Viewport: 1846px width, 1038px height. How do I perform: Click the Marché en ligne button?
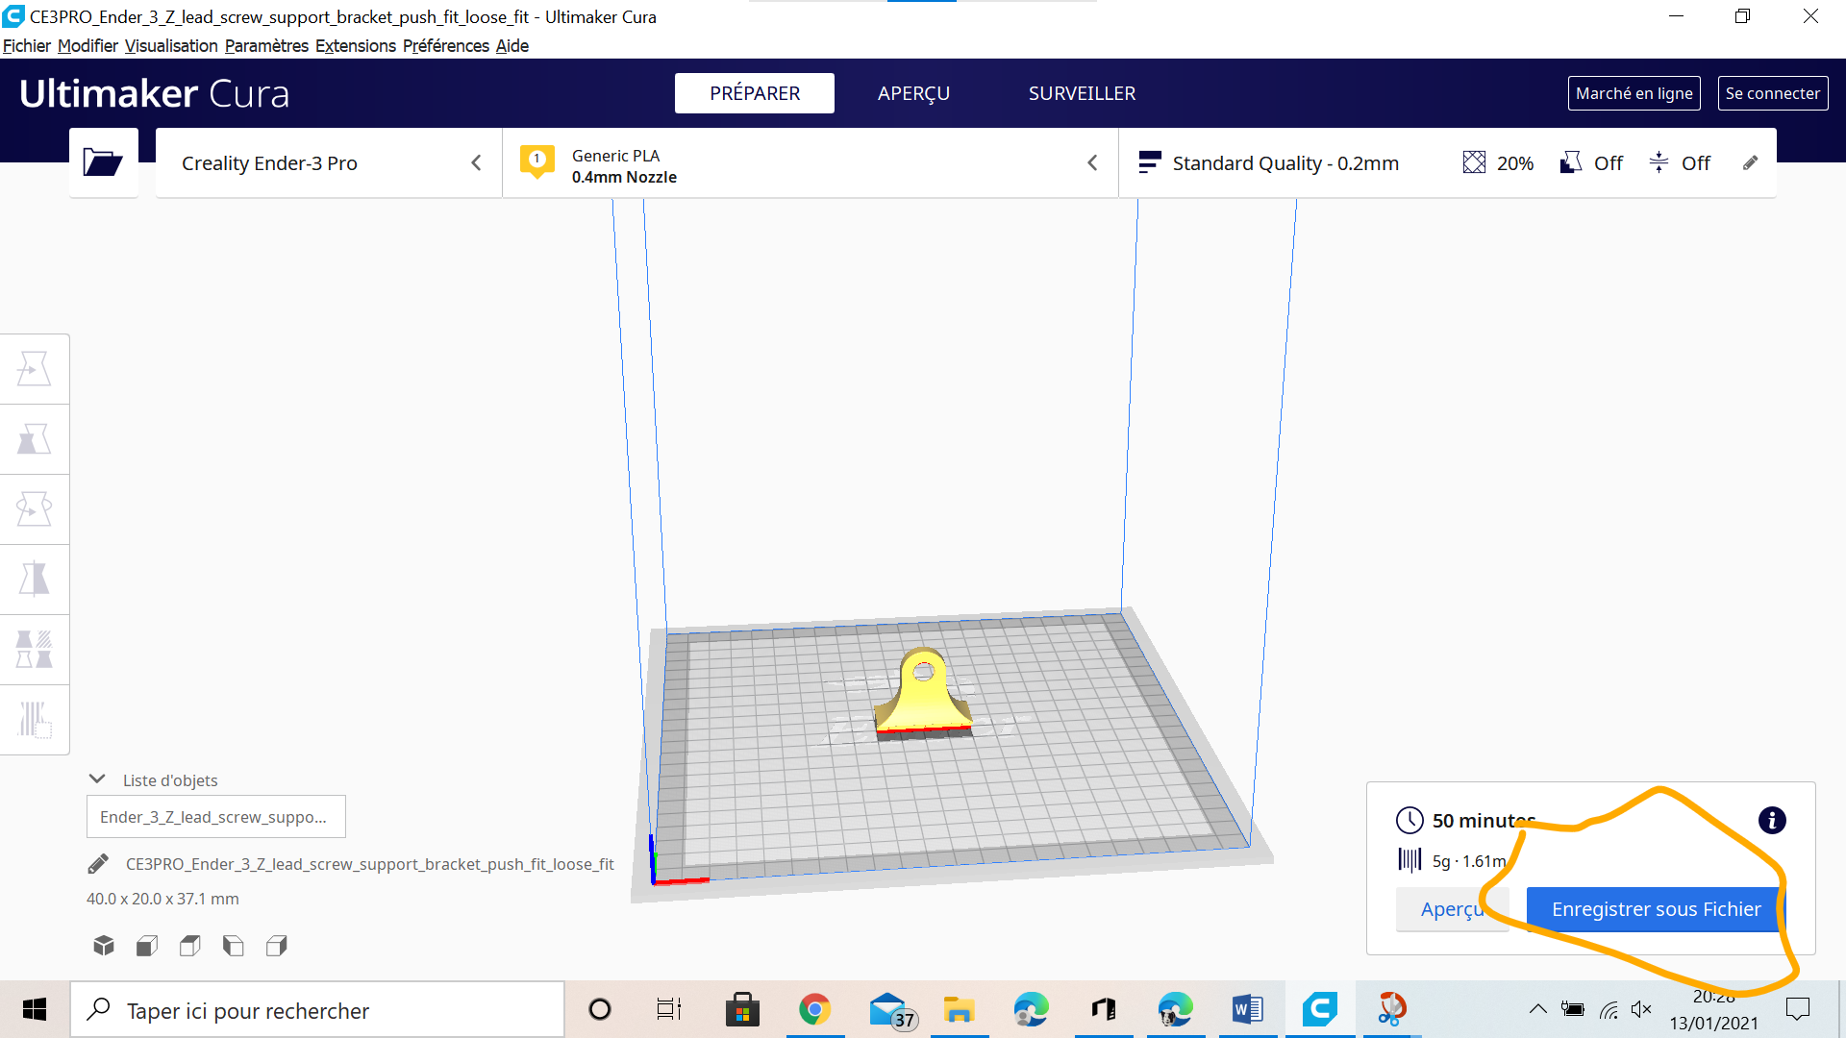[1634, 93]
